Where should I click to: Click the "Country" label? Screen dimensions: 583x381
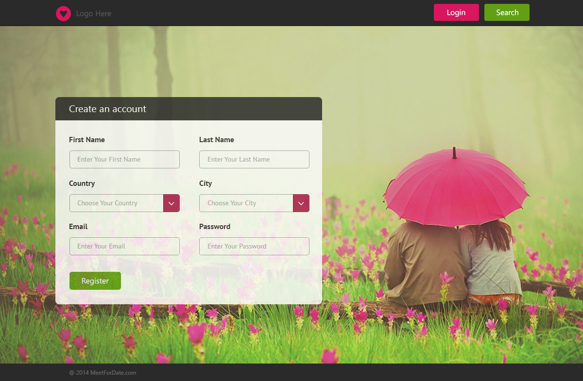click(82, 183)
